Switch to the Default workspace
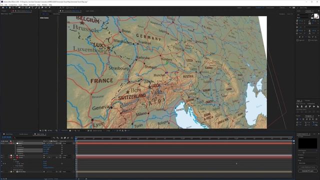 pos(239,7)
